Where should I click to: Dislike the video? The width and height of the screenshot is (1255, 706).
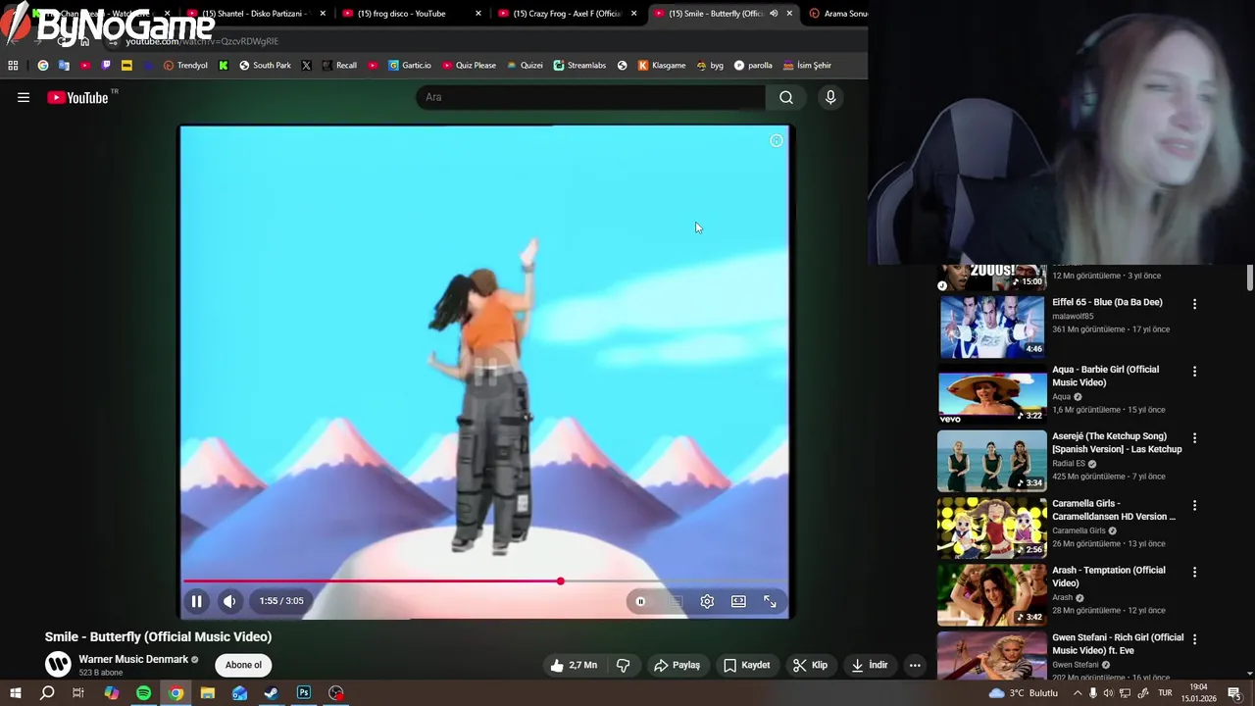(x=623, y=665)
